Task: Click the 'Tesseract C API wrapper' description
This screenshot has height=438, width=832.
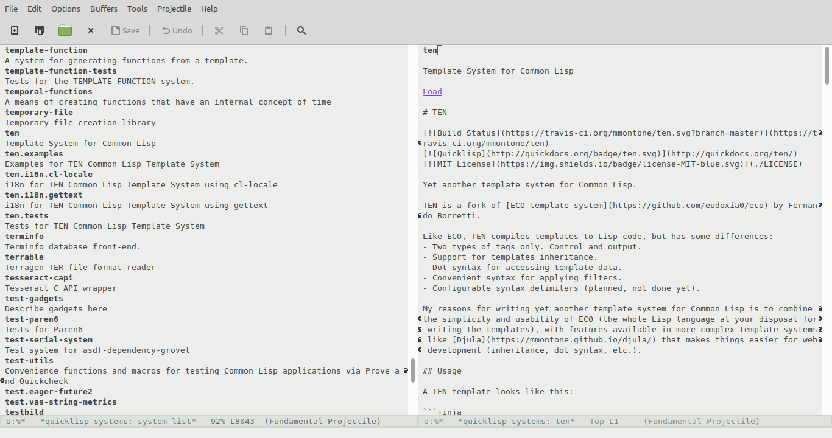Action: 61,288
